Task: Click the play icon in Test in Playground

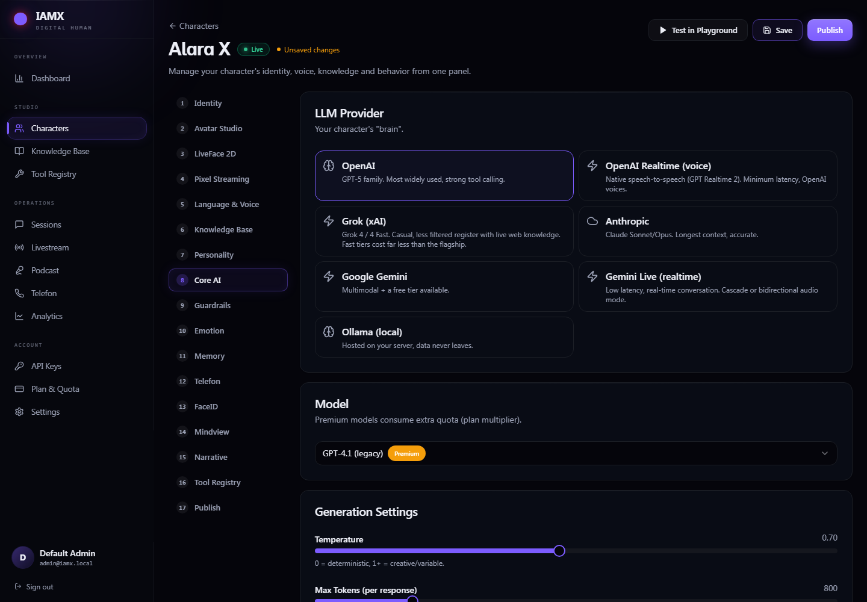Action: 663,30
